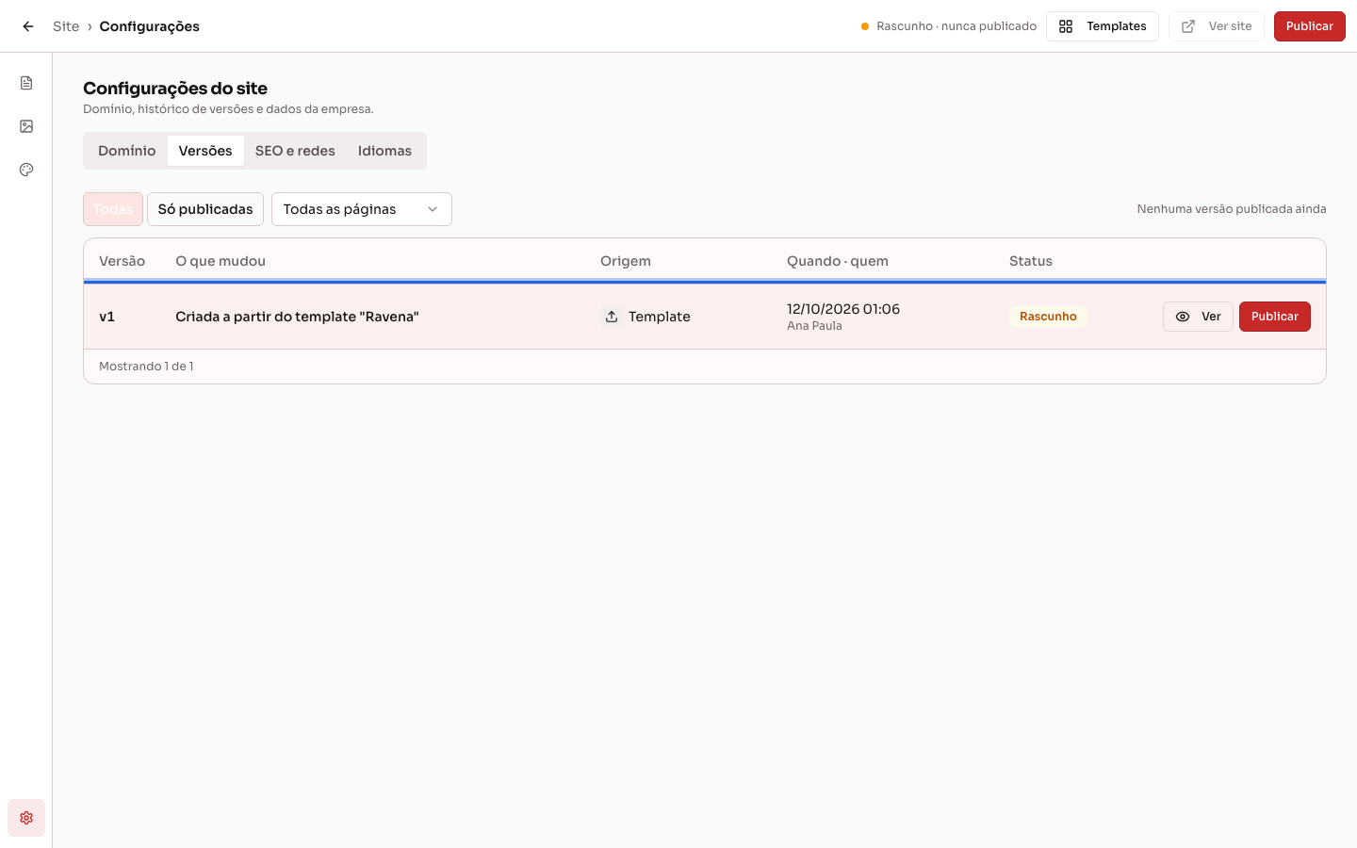Open the Templates button in the header
Image resolution: width=1357 pixels, height=848 pixels.
tap(1103, 26)
